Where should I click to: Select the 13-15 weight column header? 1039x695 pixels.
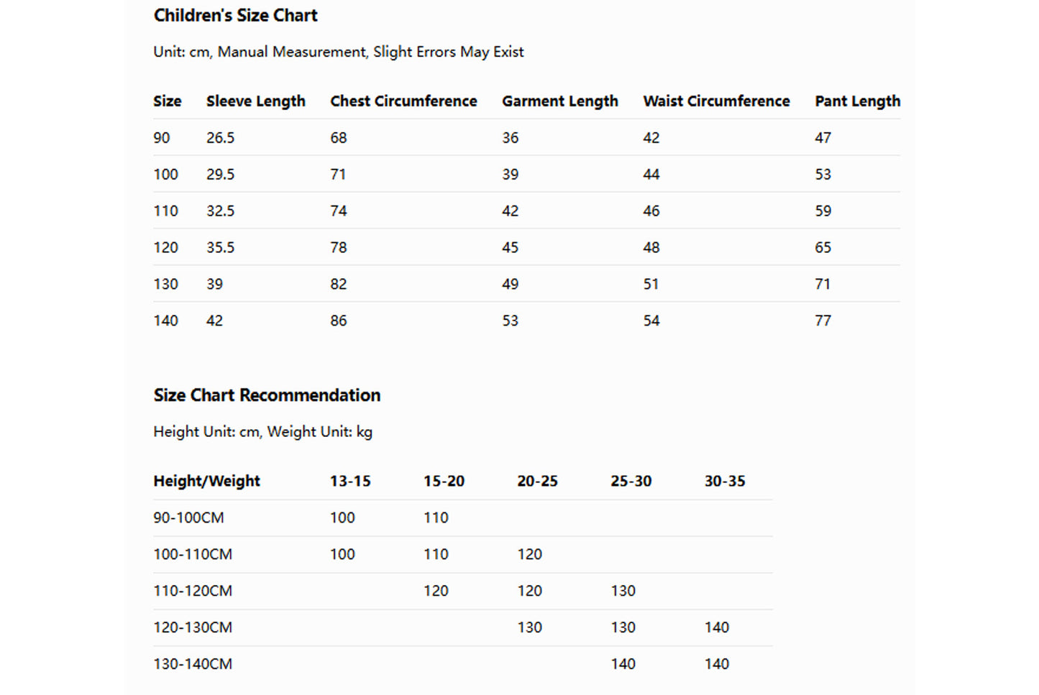coord(350,482)
